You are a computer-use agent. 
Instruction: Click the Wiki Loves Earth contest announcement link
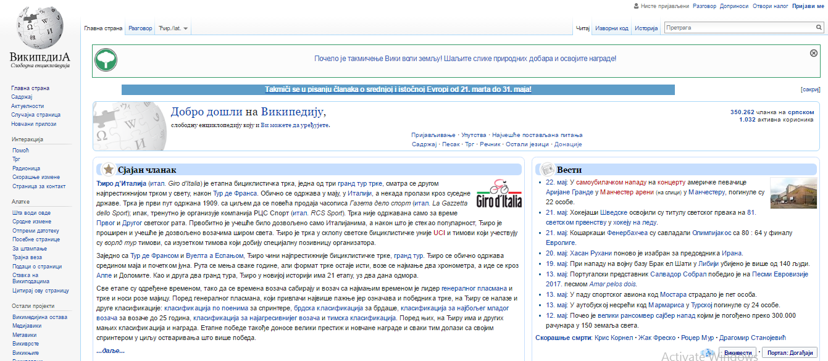click(x=465, y=59)
